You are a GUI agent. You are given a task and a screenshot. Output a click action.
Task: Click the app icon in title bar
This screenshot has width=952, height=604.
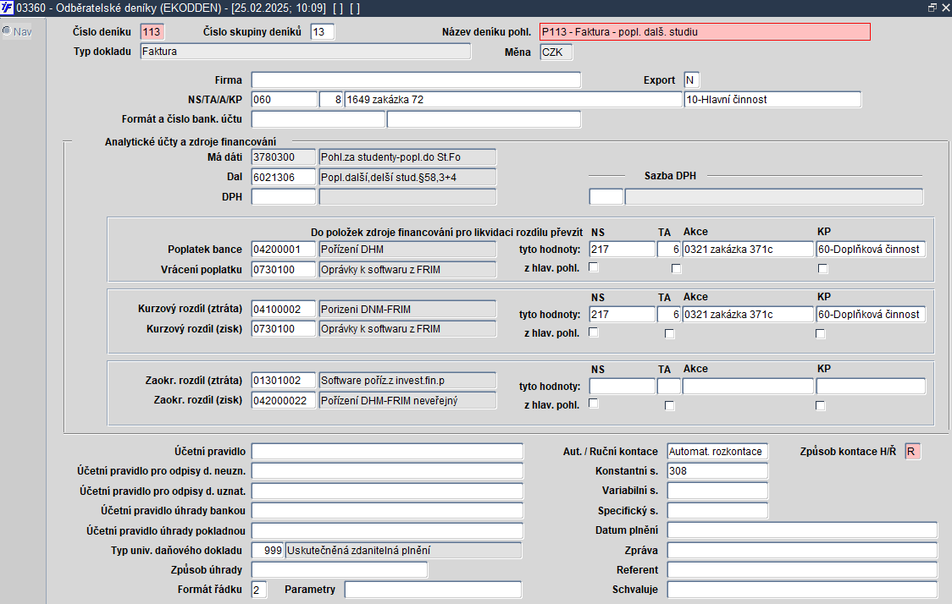click(7, 8)
